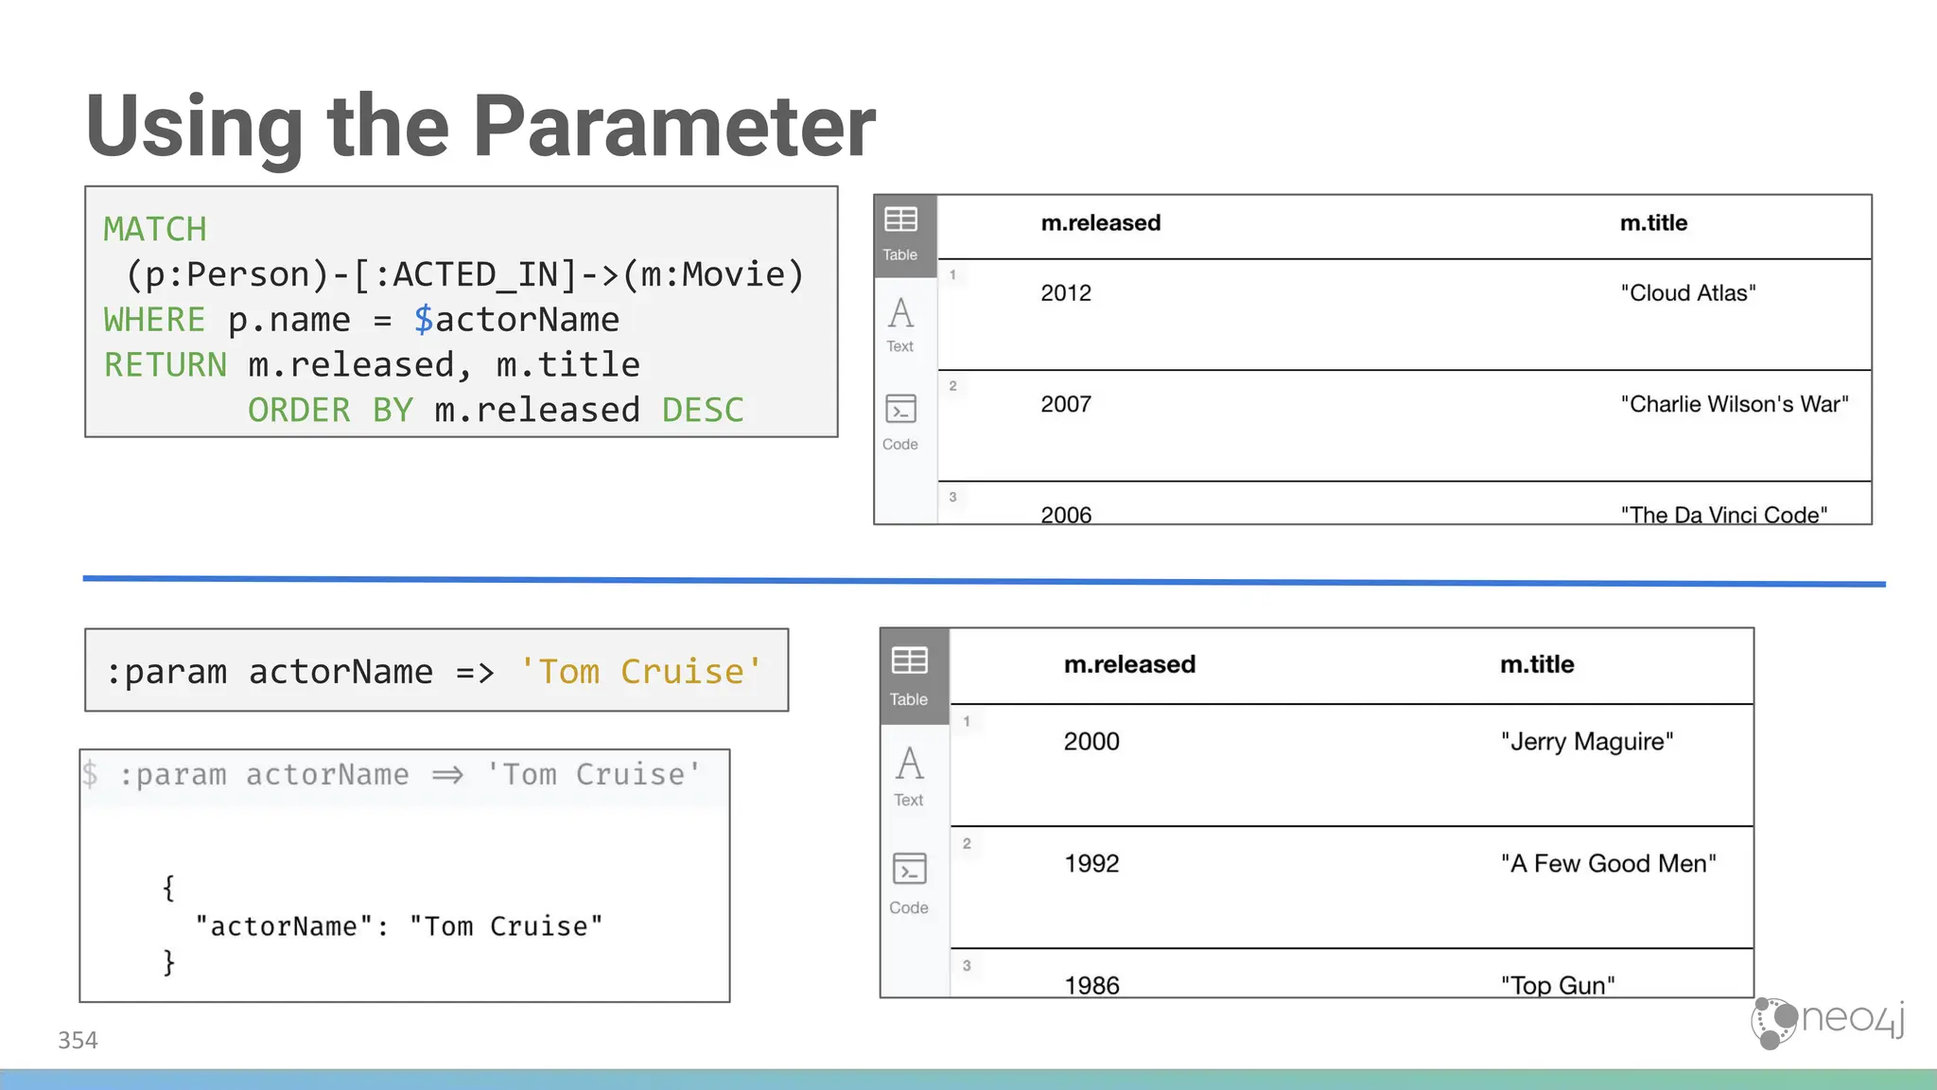Select the "Jerry Maguire" title cell
Image resolution: width=1937 pixels, height=1090 pixels.
click(x=1587, y=741)
